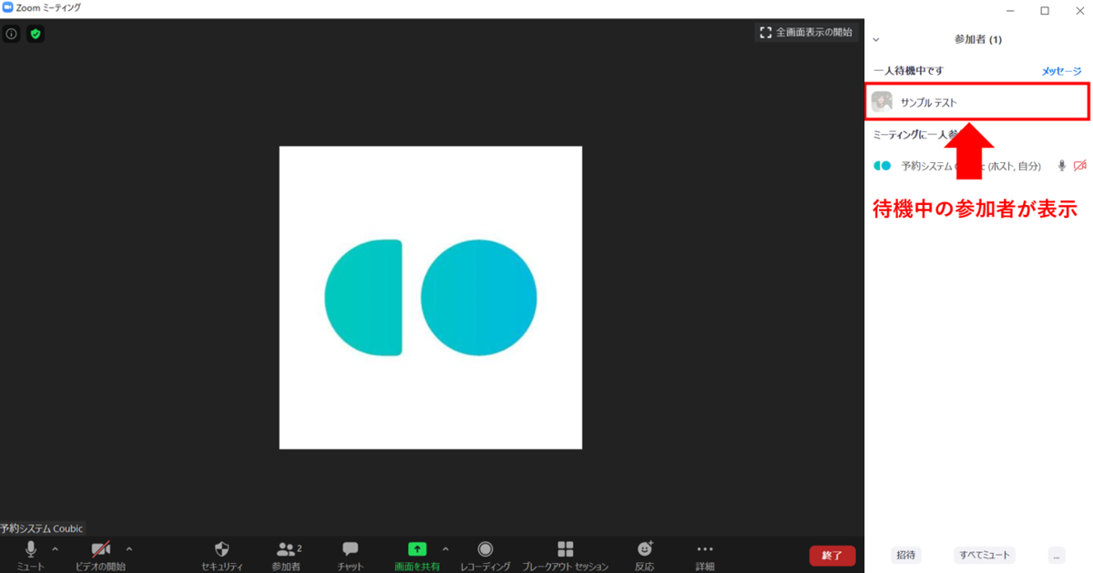
Task: Mute the microphone in the toolbar
Action: pos(30,554)
